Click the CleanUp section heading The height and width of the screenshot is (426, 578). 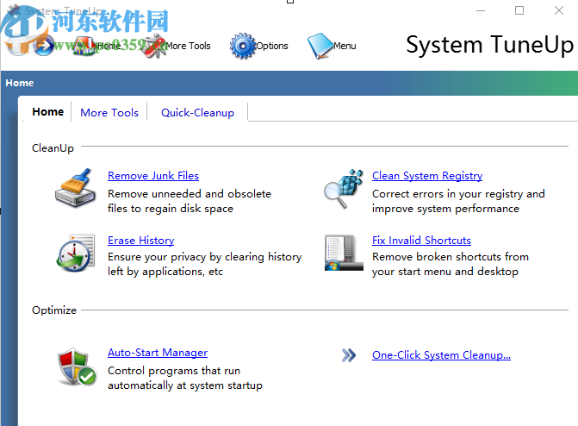point(53,148)
